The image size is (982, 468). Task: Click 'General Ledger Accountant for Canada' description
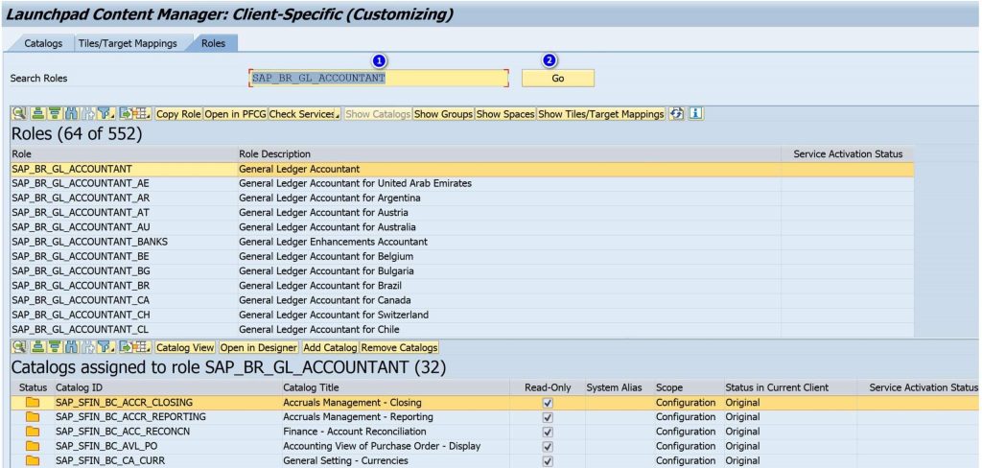point(325,300)
